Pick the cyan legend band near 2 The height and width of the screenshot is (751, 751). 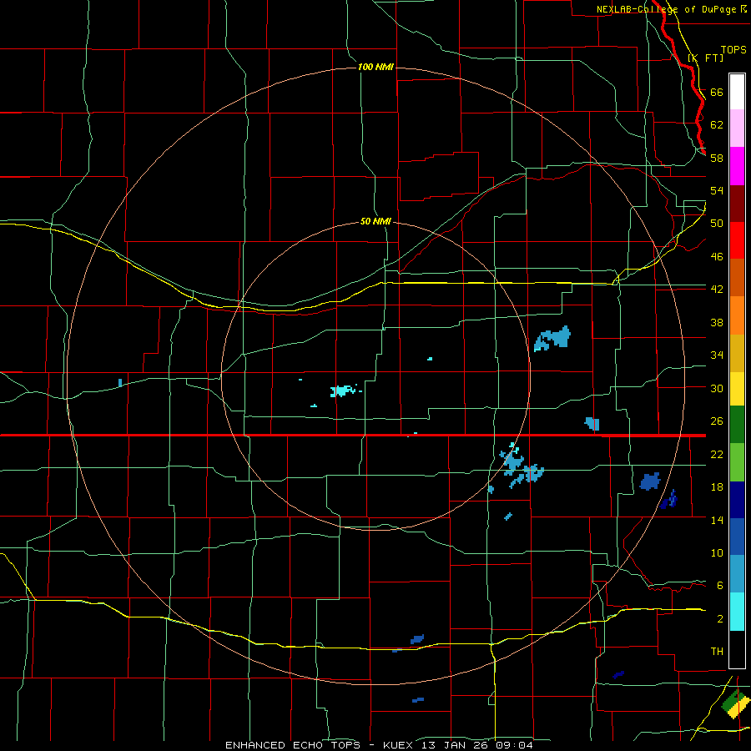(737, 612)
